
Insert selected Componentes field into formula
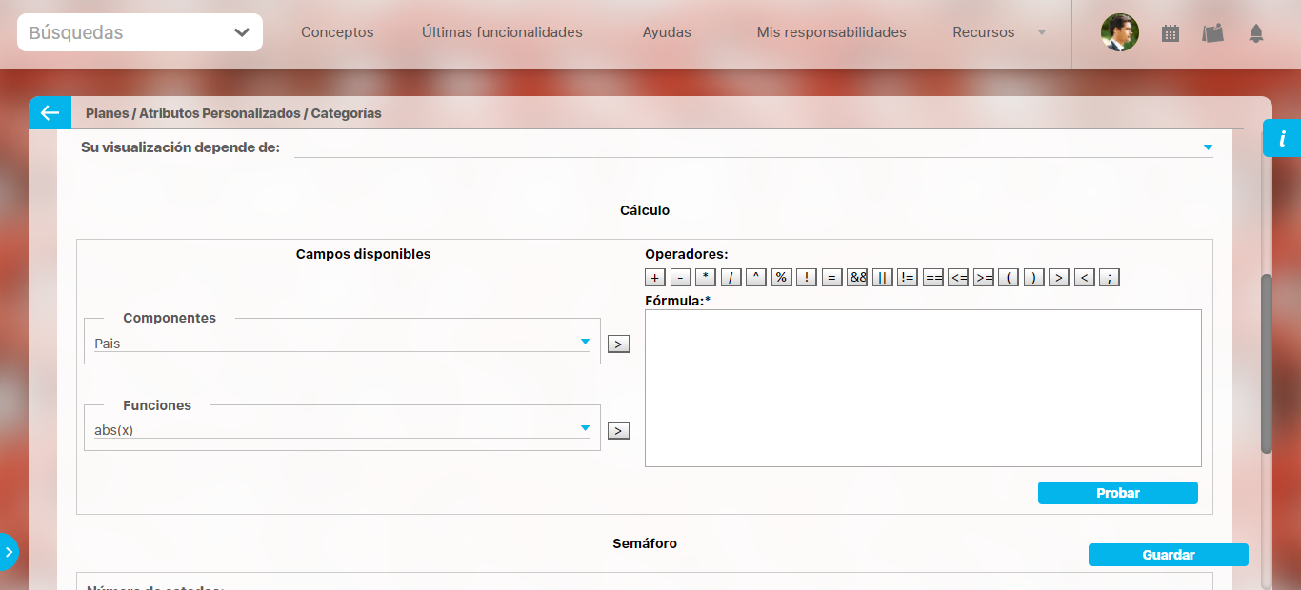[619, 344]
